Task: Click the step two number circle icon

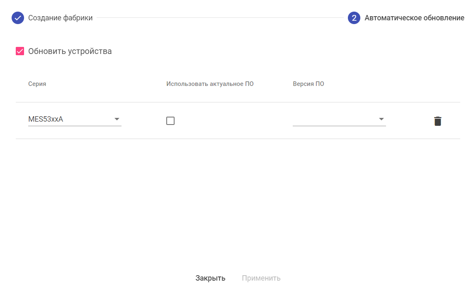Action: click(354, 18)
